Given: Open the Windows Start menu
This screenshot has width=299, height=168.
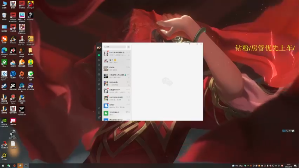Looking at the screenshot, I should coord(3,166).
